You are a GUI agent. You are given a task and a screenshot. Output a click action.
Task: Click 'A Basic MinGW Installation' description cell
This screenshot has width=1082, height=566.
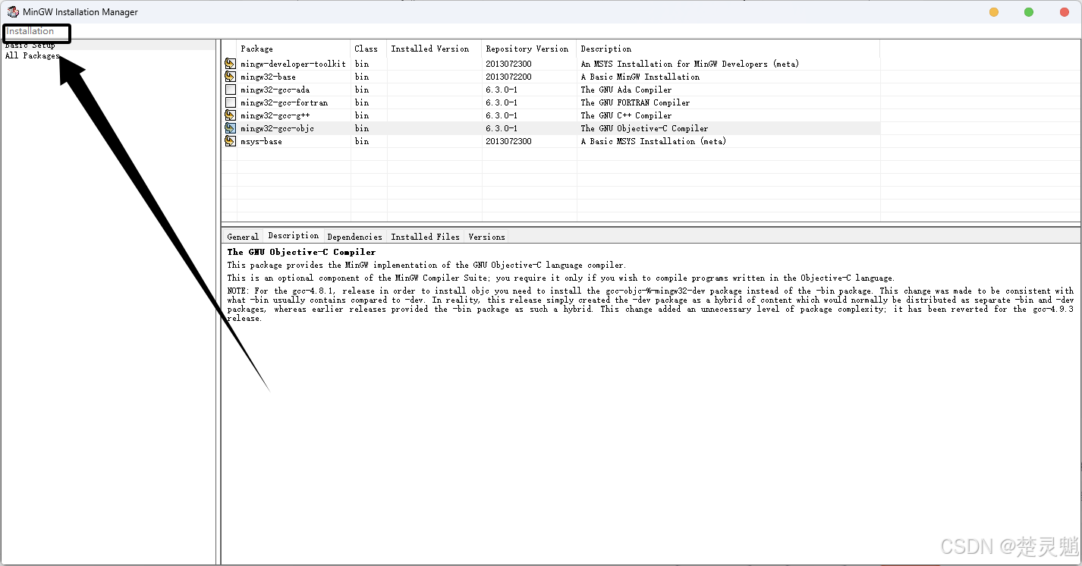(x=640, y=77)
